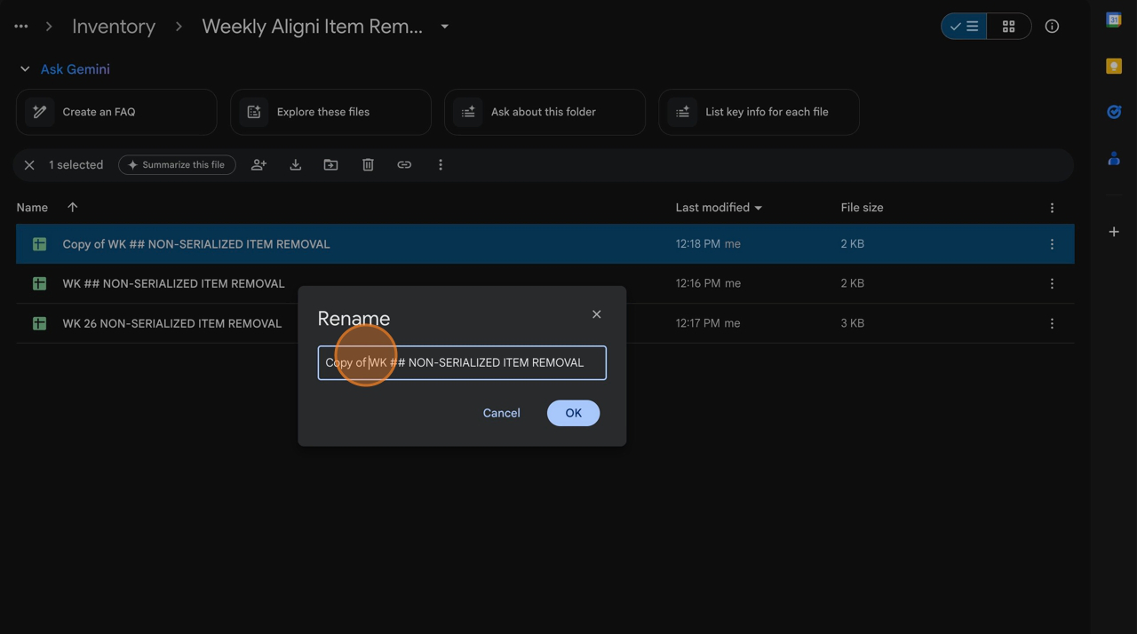The image size is (1137, 634).
Task: Reverse the Name sort direction arrow
Action: [x=73, y=208]
